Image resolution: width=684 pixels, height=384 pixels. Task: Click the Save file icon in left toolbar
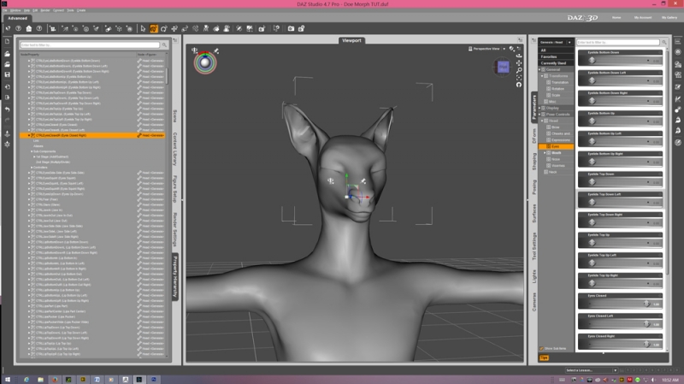pyautogui.click(x=7, y=74)
